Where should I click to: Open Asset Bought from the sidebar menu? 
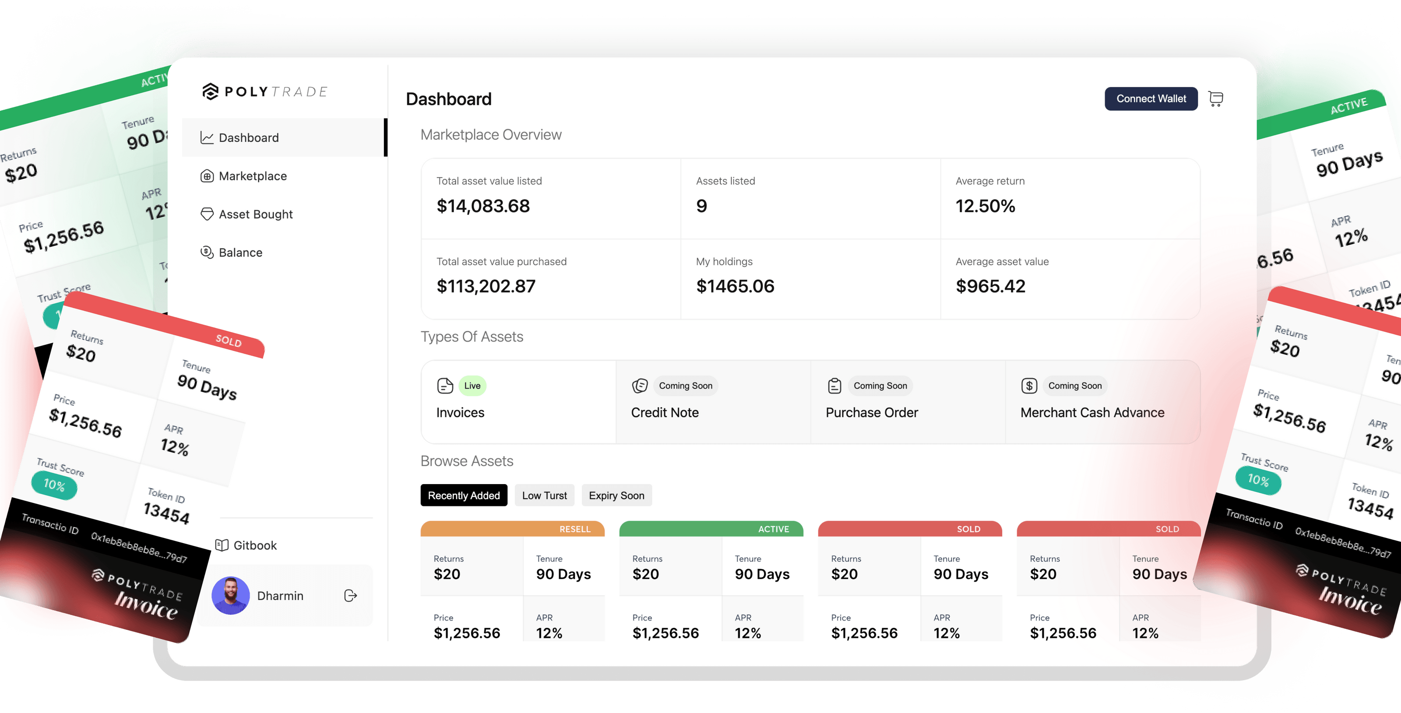(x=256, y=214)
